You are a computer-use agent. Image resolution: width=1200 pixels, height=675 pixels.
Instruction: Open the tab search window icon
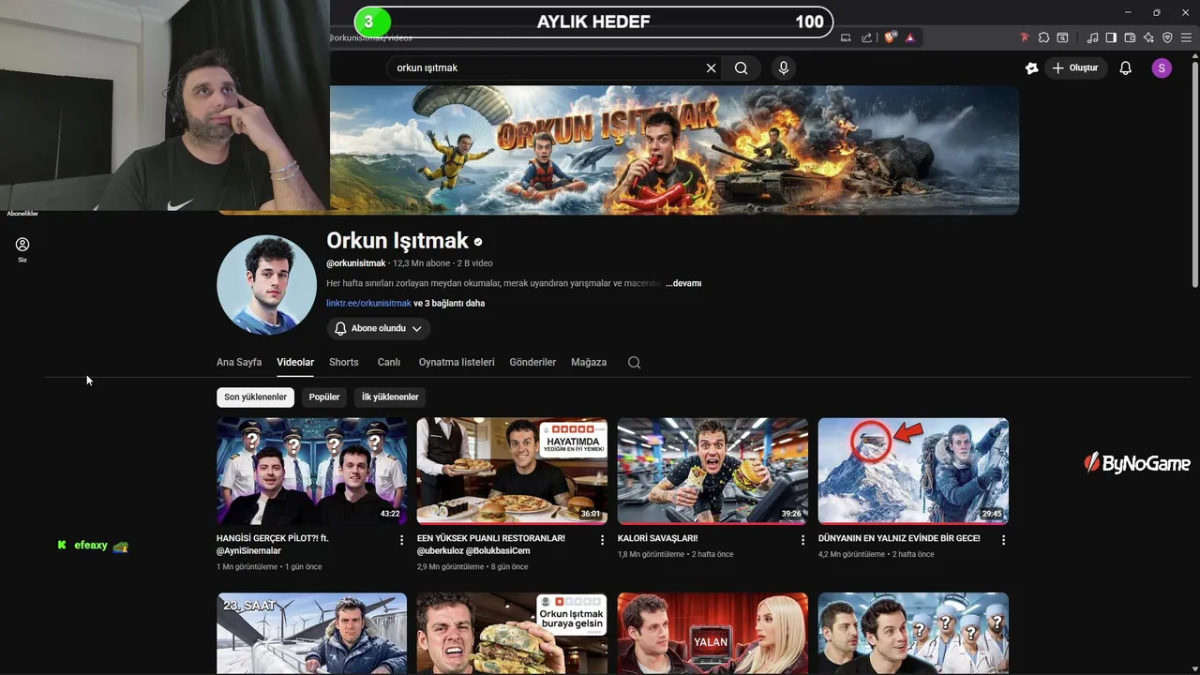[1062, 37]
